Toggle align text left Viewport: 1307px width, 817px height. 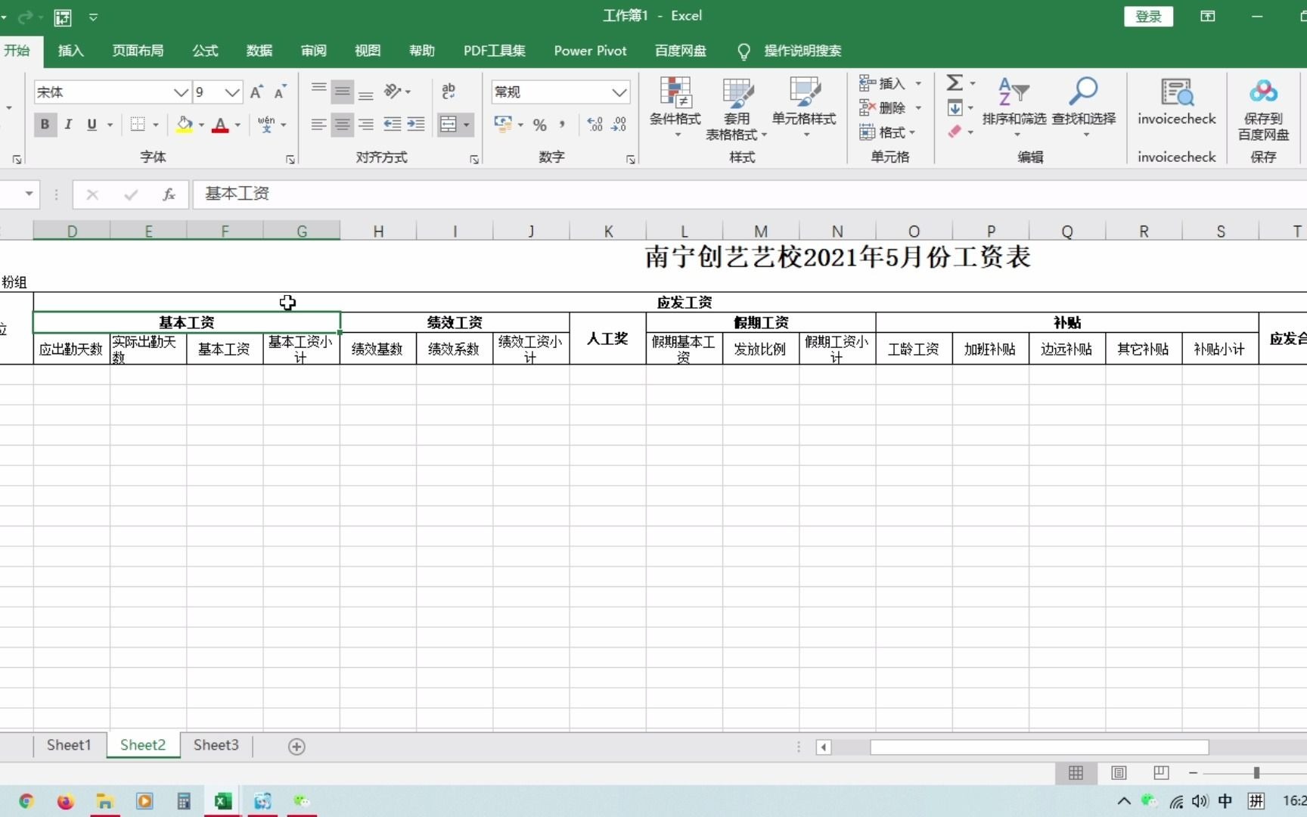tap(318, 124)
